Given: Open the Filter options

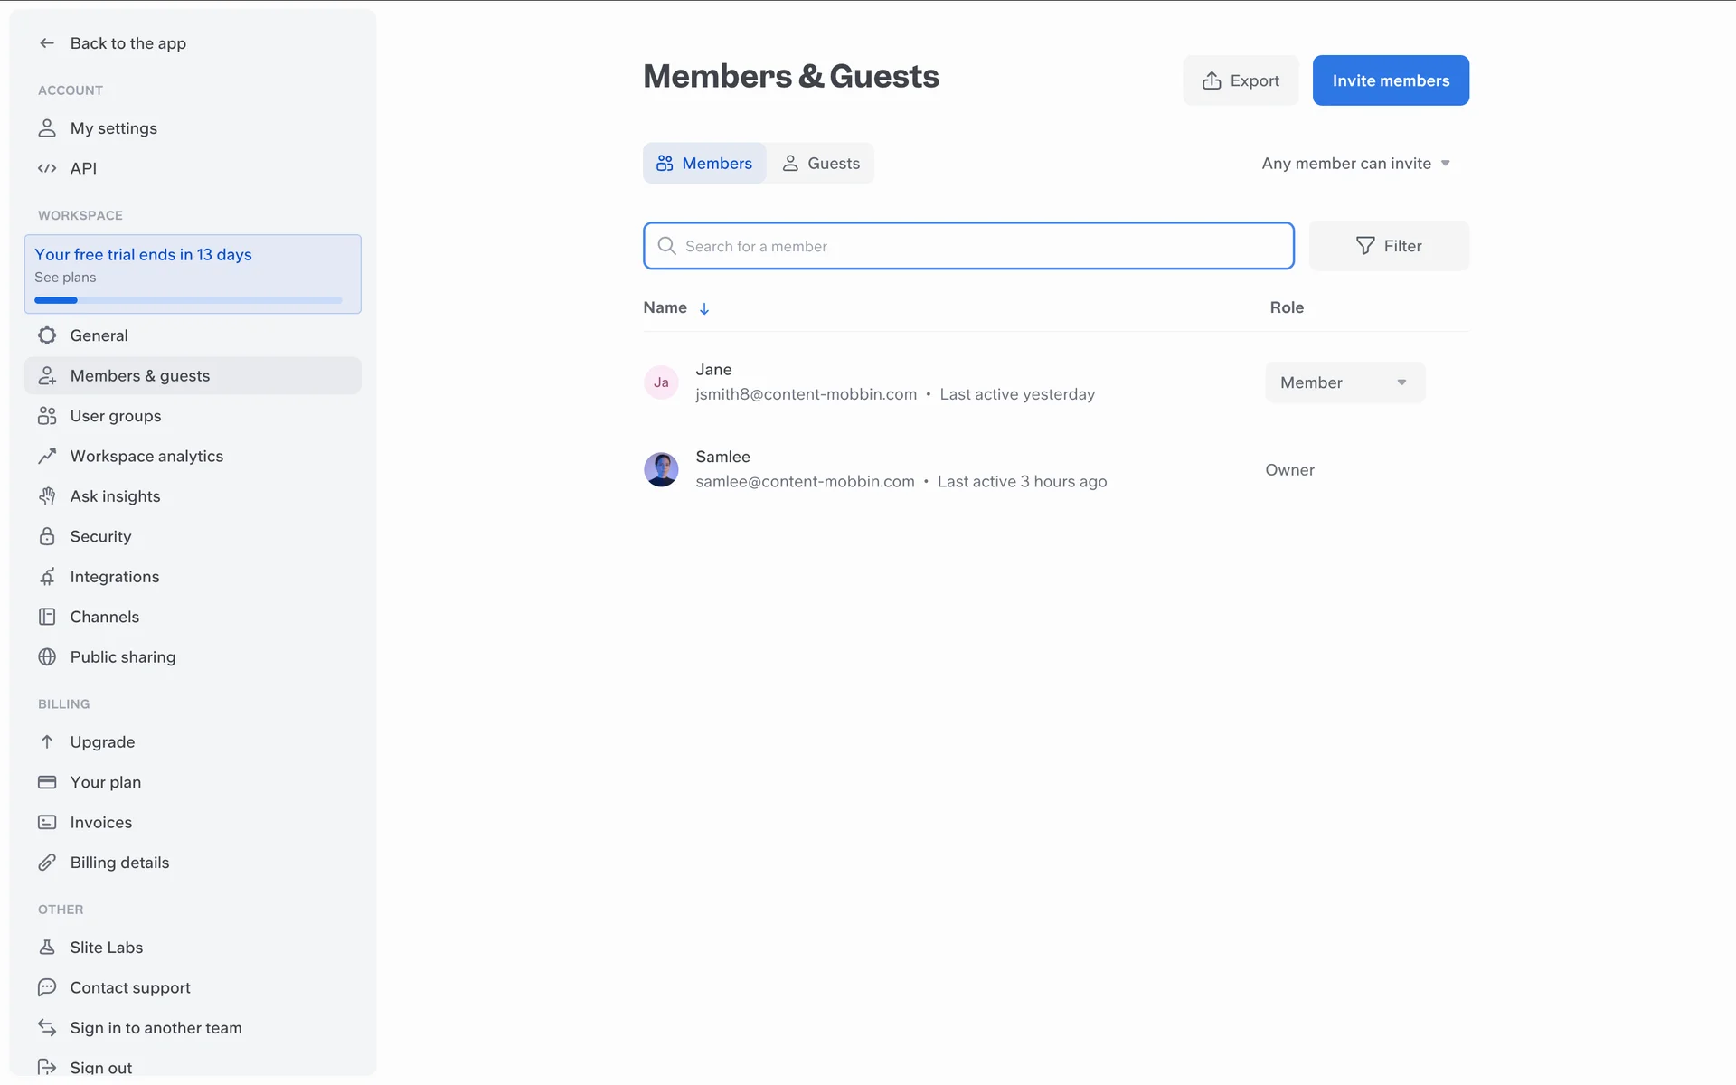Looking at the screenshot, I should click(x=1389, y=246).
